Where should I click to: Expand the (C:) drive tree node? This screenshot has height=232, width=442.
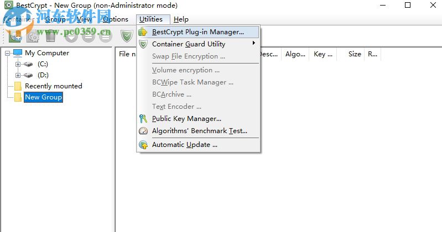[18, 64]
